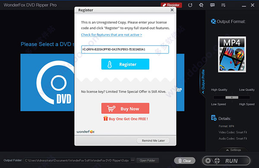Expand the Settings panel
This screenshot has width=259, height=168.
click(x=234, y=150)
